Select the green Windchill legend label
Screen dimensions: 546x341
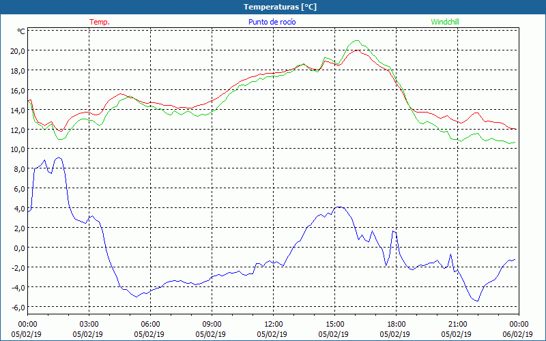coord(445,22)
